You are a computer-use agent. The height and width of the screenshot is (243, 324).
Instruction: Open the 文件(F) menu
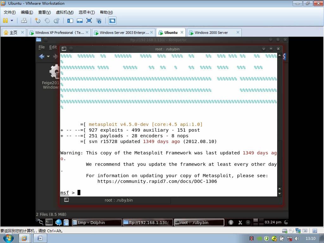point(10,12)
